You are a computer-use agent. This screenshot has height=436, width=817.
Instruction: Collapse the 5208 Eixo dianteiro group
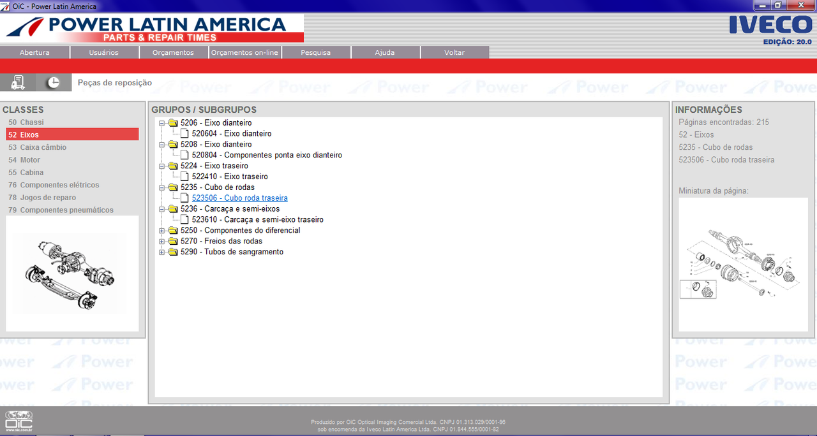pyautogui.click(x=161, y=145)
